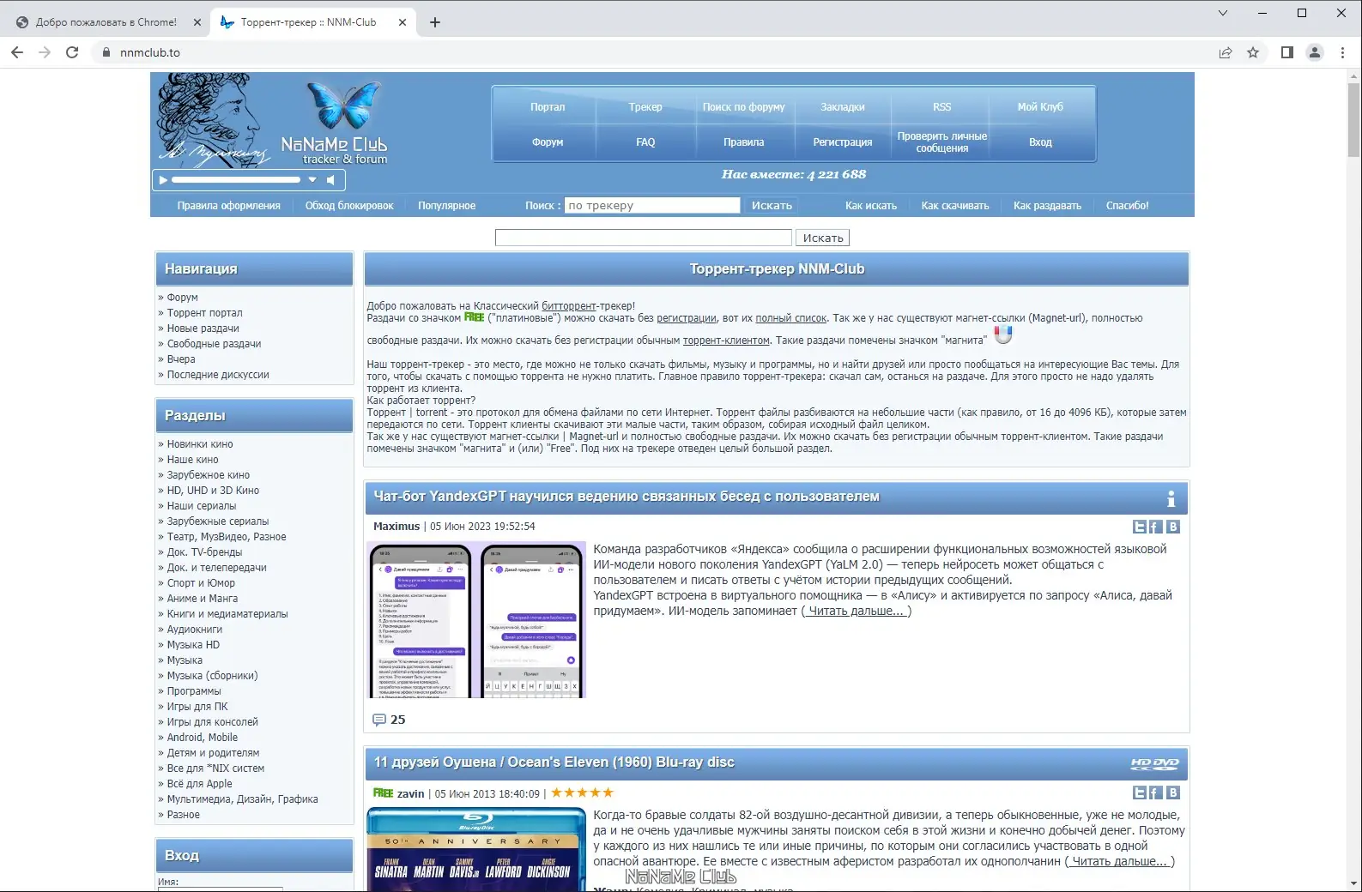Viewport: 1362px width, 892px height.
Task: Click the Вход item in the top menu
Action: (x=1040, y=142)
